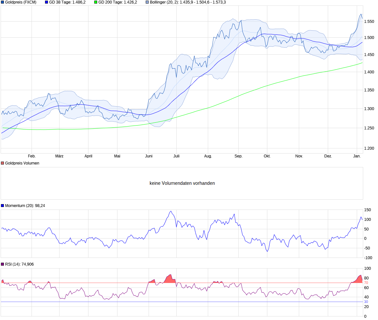Click the 1.250 price axis value
Screen dimensions: 378x320
click(x=369, y=128)
